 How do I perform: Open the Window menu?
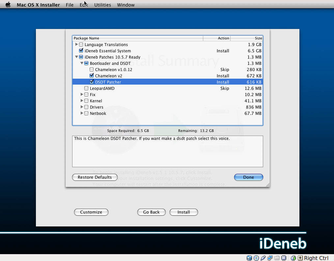coord(126,5)
